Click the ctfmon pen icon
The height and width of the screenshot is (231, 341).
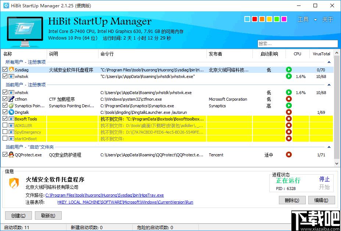pos(11,99)
